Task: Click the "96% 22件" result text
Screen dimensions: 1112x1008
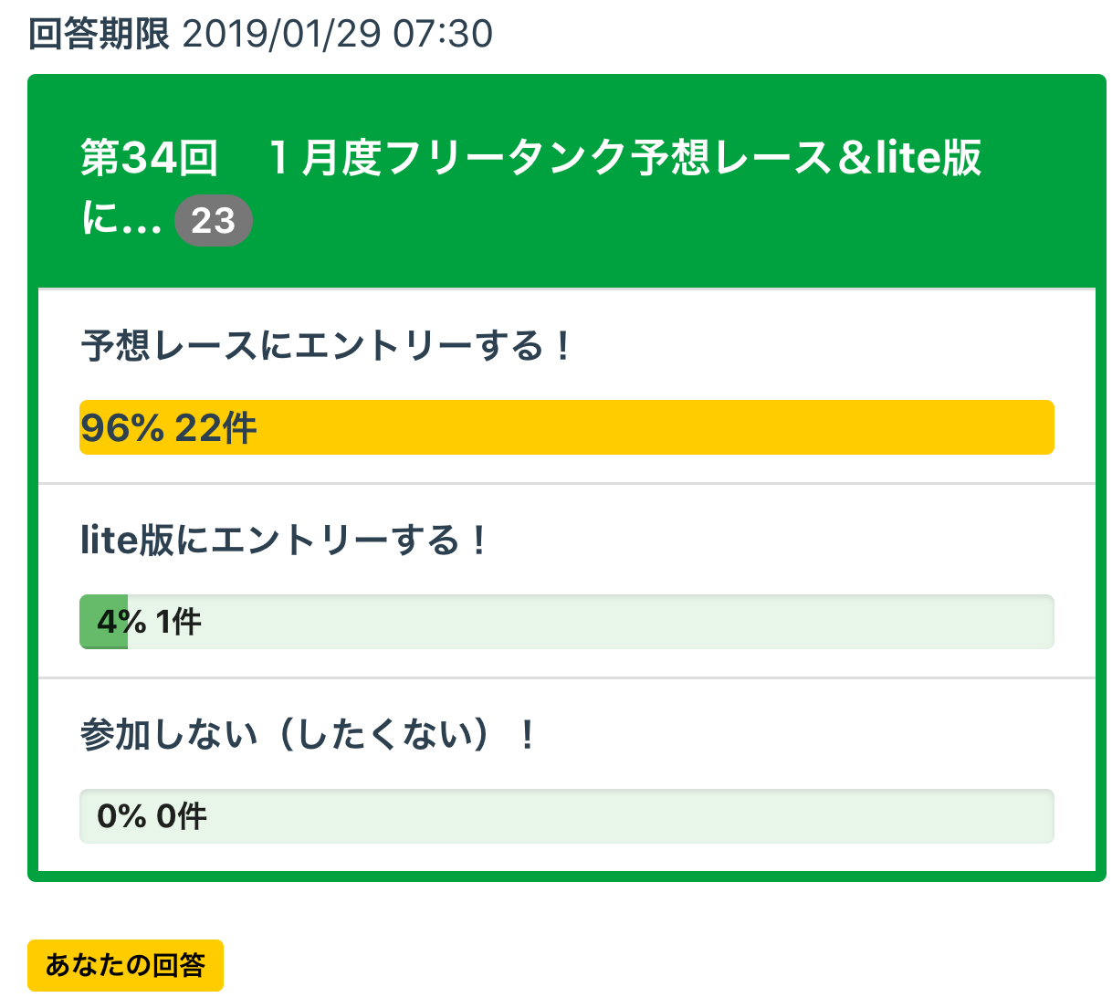Action: click(168, 427)
